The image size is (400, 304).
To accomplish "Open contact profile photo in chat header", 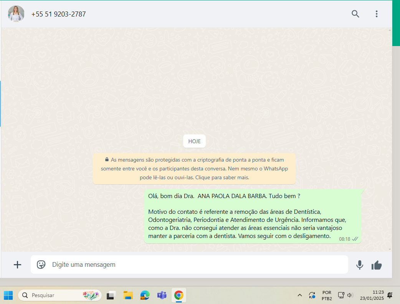I will pyautogui.click(x=16, y=14).
